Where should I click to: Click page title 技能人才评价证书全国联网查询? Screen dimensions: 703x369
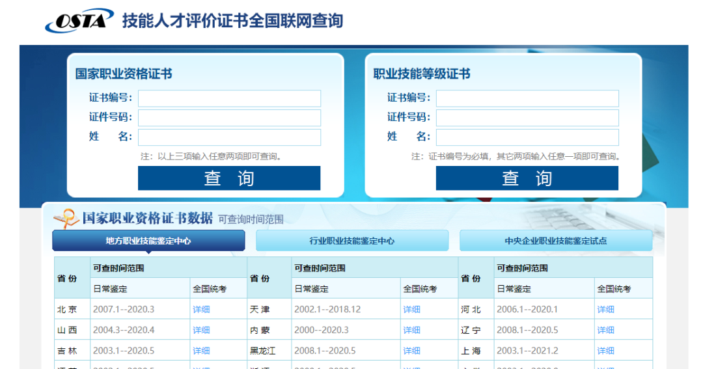point(232,21)
